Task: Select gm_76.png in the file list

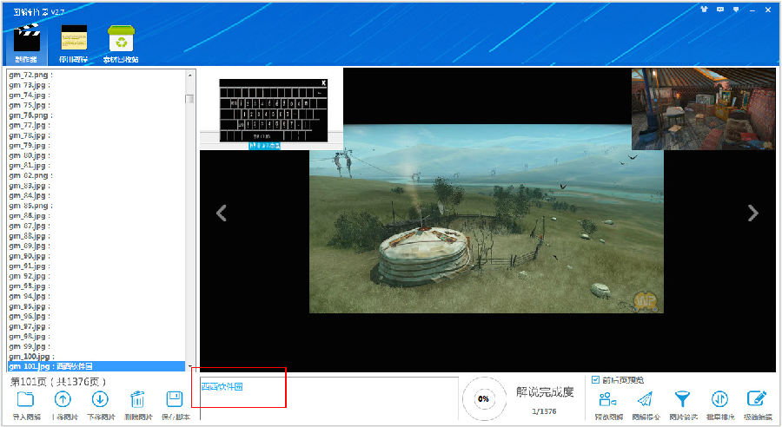Action: point(30,115)
